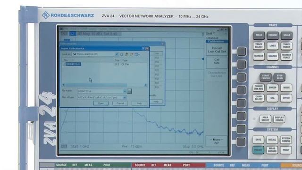The image size is (302, 170).
Task: Sort file list by Size column header
Action: (117, 60)
